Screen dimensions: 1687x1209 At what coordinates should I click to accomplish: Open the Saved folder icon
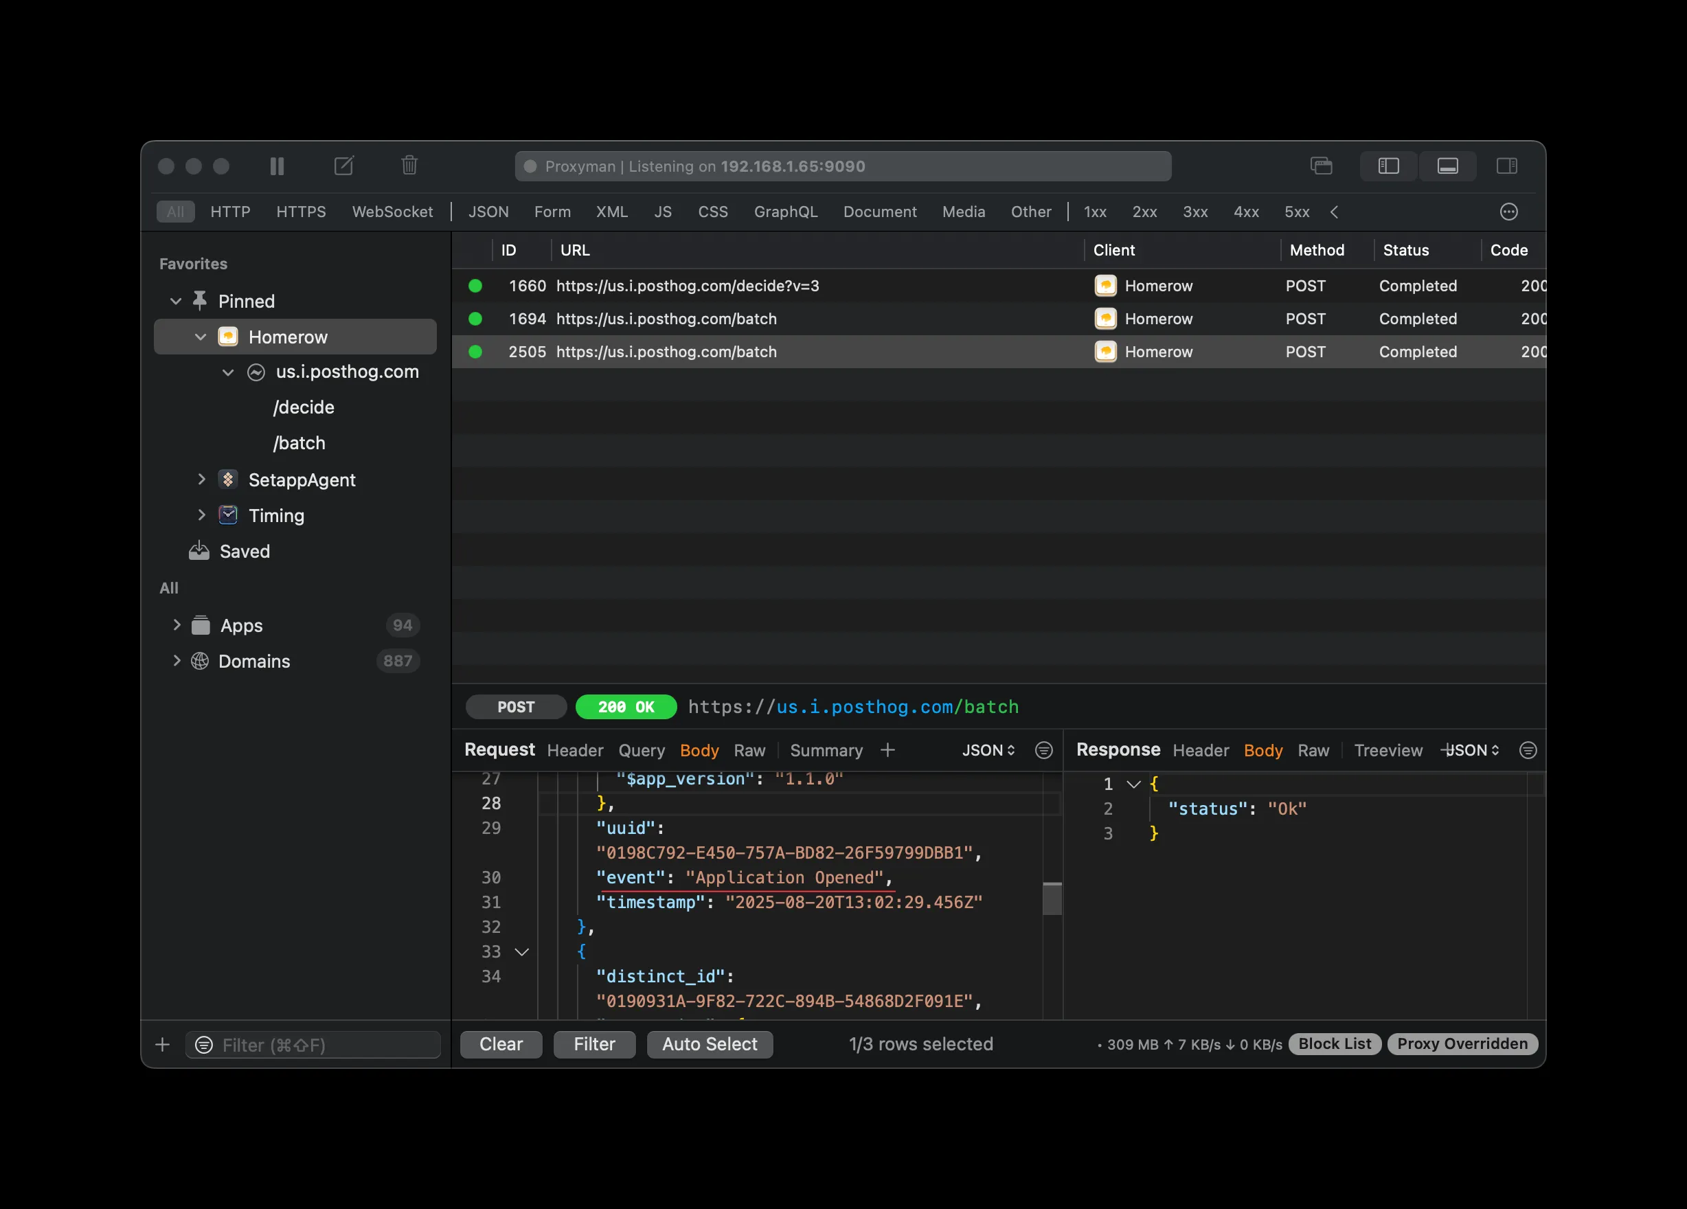coord(199,550)
